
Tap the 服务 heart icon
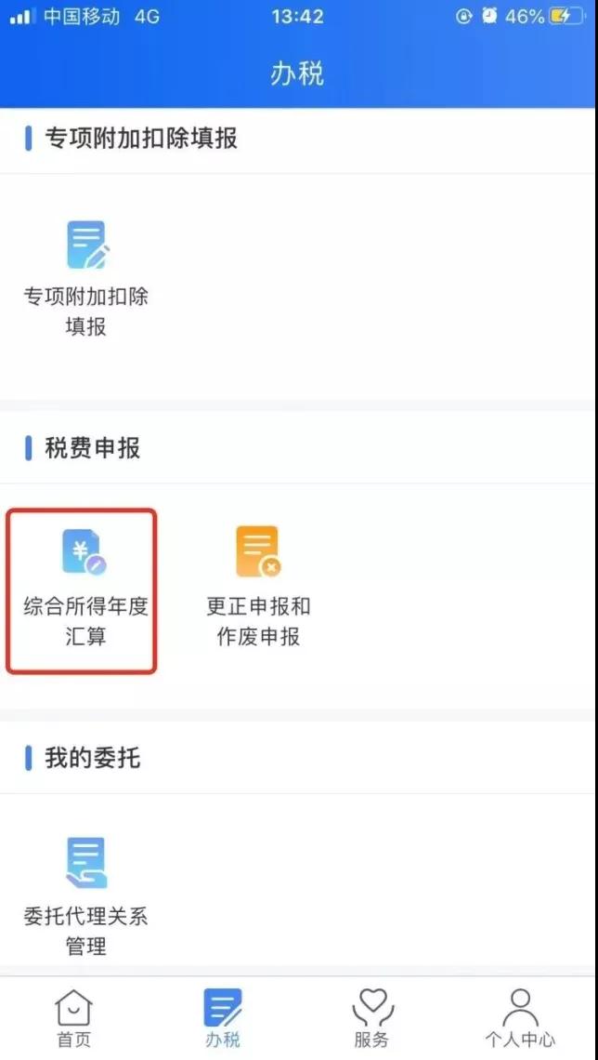point(372,1008)
